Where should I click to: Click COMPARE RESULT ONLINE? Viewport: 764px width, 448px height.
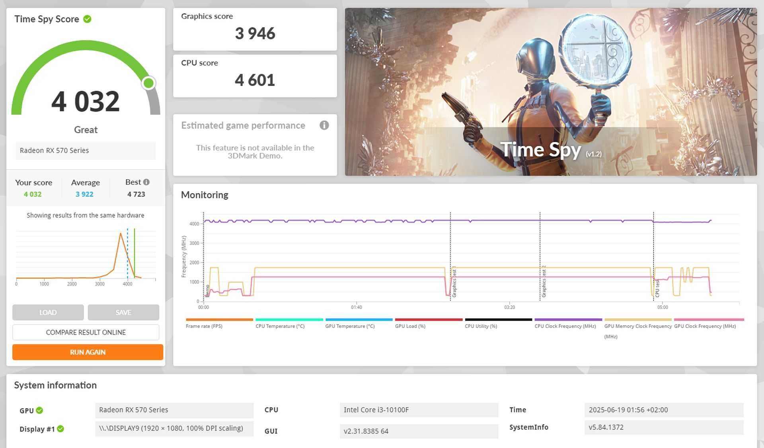(86, 332)
